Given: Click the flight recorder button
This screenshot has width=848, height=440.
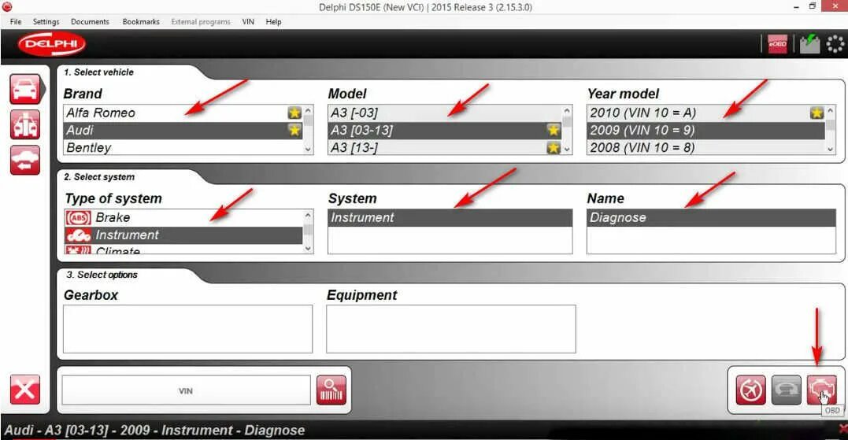Looking at the screenshot, I should [x=750, y=390].
